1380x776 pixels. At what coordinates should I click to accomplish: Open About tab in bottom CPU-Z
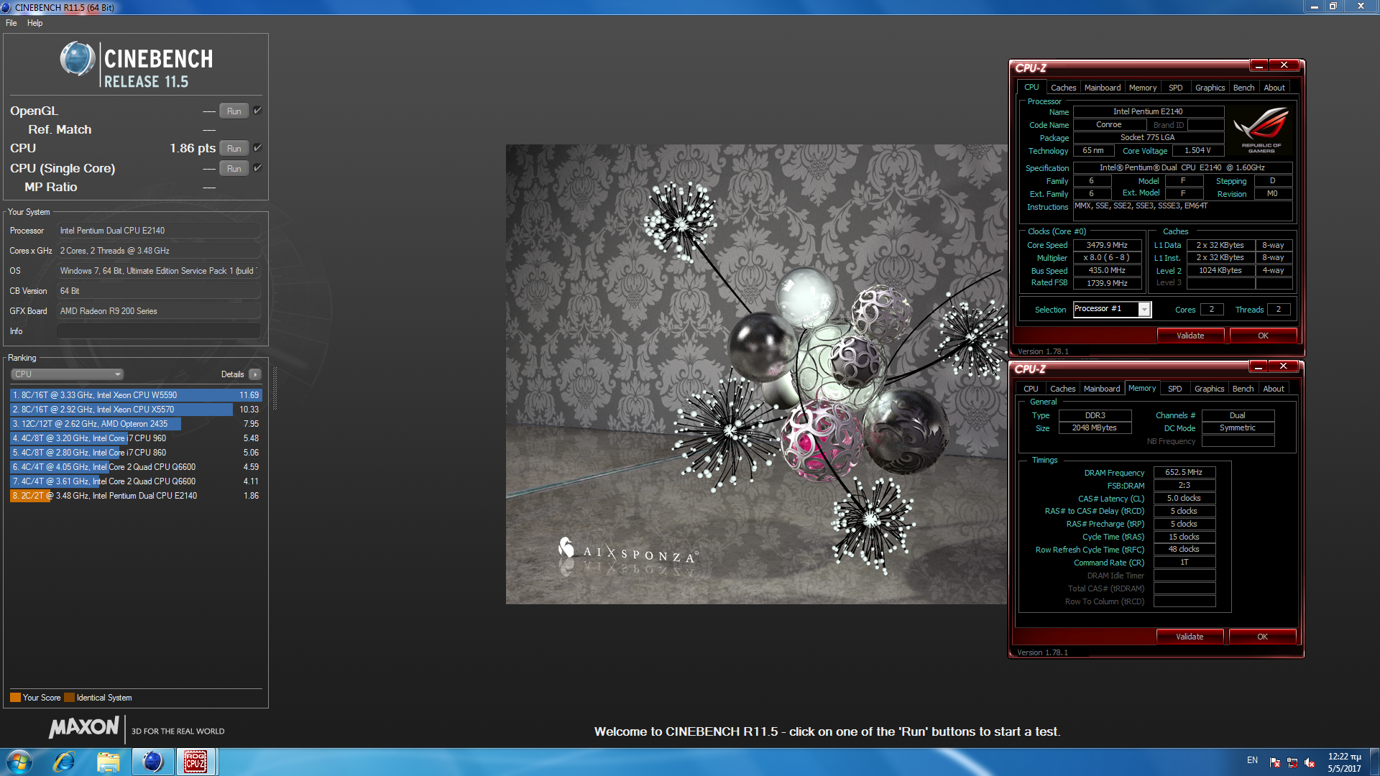(1274, 389)
